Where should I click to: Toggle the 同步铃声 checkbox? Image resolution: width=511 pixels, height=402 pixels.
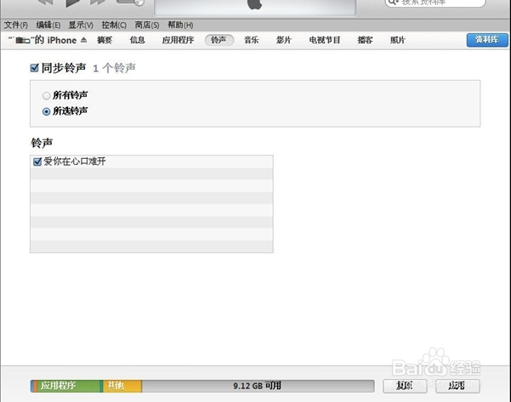[x=34, y=68]
